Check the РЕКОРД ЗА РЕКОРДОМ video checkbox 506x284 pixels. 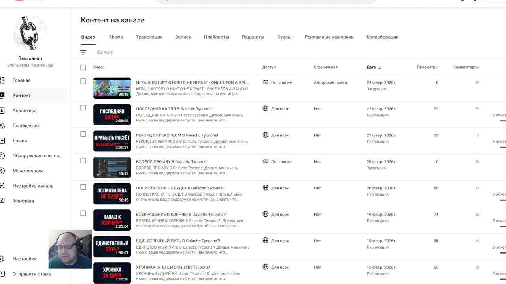(83, 134)
